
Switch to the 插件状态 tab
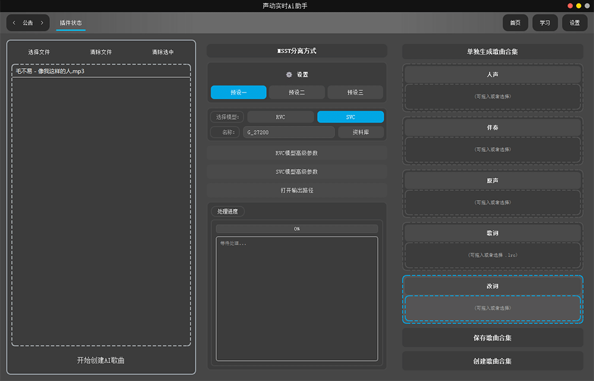[71, 23]
